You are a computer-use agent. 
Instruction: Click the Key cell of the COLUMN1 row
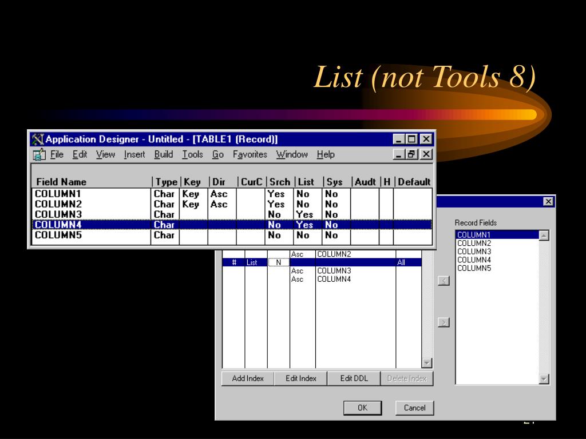pos(191,194)
